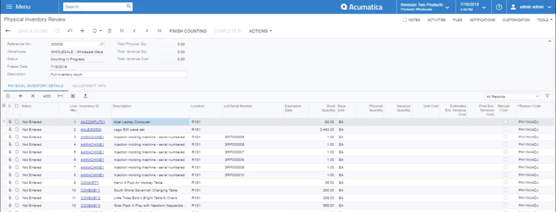This screenshot has height=212, width=556.
Task: Select Reason Code PHYINVADJ in line 1
Action: [535, 122]
